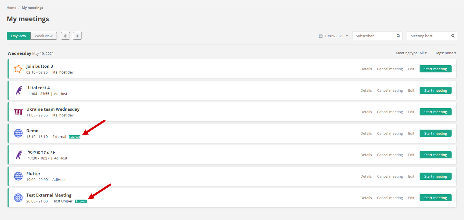Open Details for the Demo meeting

click(366, 133)
